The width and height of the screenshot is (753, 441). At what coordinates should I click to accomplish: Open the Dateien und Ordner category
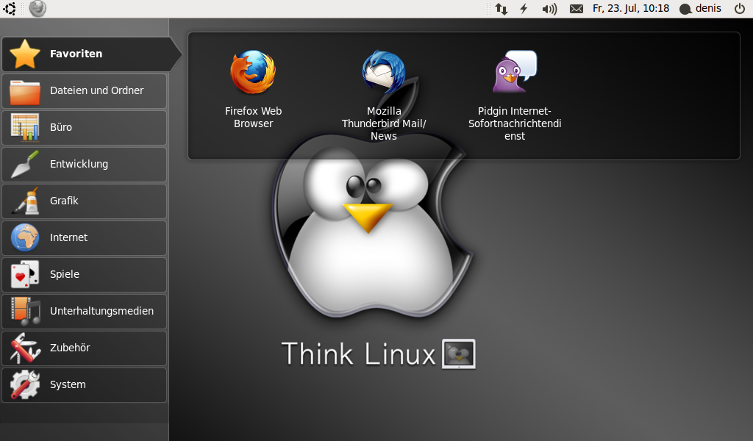tap(85, 90)
